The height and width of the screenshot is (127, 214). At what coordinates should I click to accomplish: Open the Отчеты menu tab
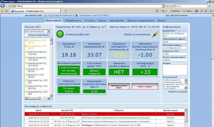click(89, 20)
